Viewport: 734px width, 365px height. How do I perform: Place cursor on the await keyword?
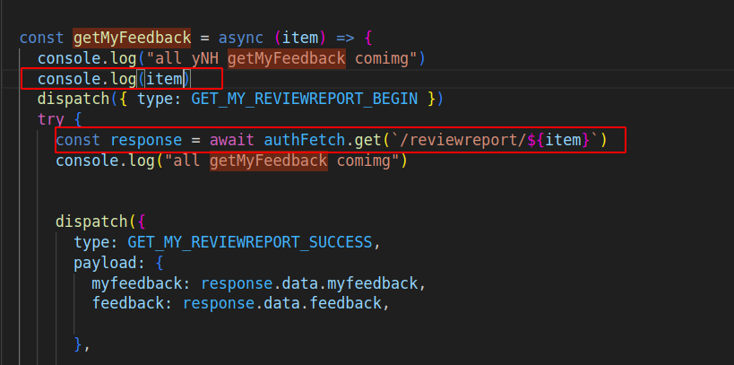pyautogui.click(x=232, y=140)
